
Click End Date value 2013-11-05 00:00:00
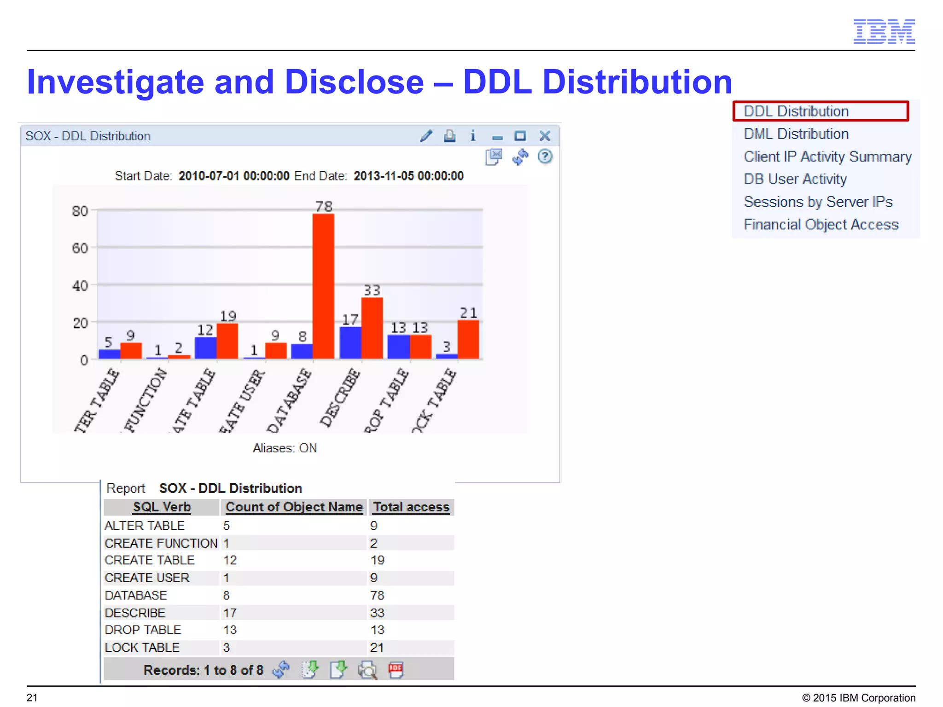pos(408,176)
